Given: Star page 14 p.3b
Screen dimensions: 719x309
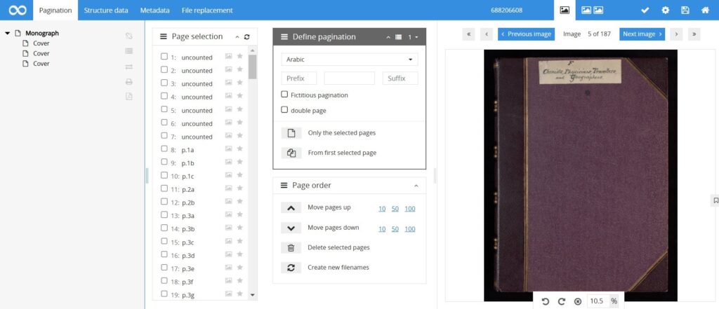Looking at the screenshot, I should (239, 228).
